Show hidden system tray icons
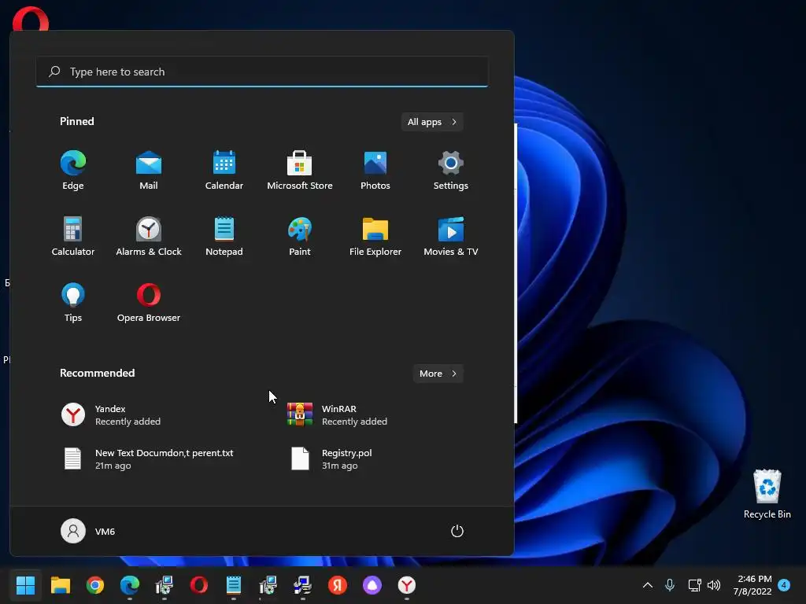Image resolution: width=806 pixels, height=604 pixels. coord(648,585)
